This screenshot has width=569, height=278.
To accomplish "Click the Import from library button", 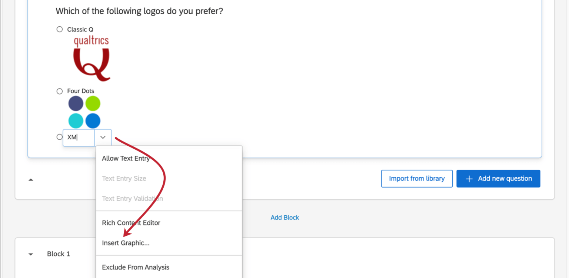I will (x=417, y=178).
